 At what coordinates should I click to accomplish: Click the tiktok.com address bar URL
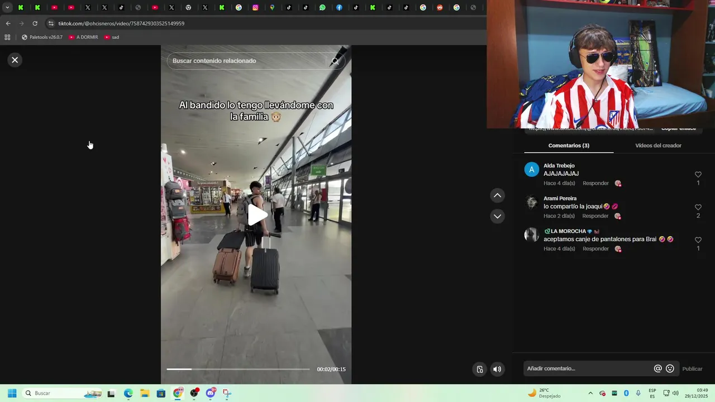point(121,23)
